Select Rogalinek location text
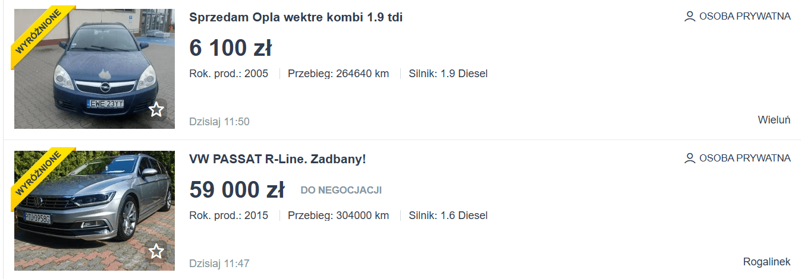The width and height of the screenshot is (801, 279). (x=767, y=262)
